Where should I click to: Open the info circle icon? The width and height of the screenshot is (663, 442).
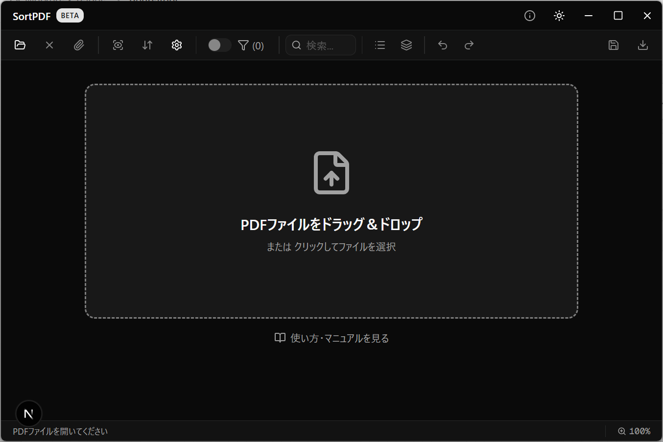click(x=530, y=16)
